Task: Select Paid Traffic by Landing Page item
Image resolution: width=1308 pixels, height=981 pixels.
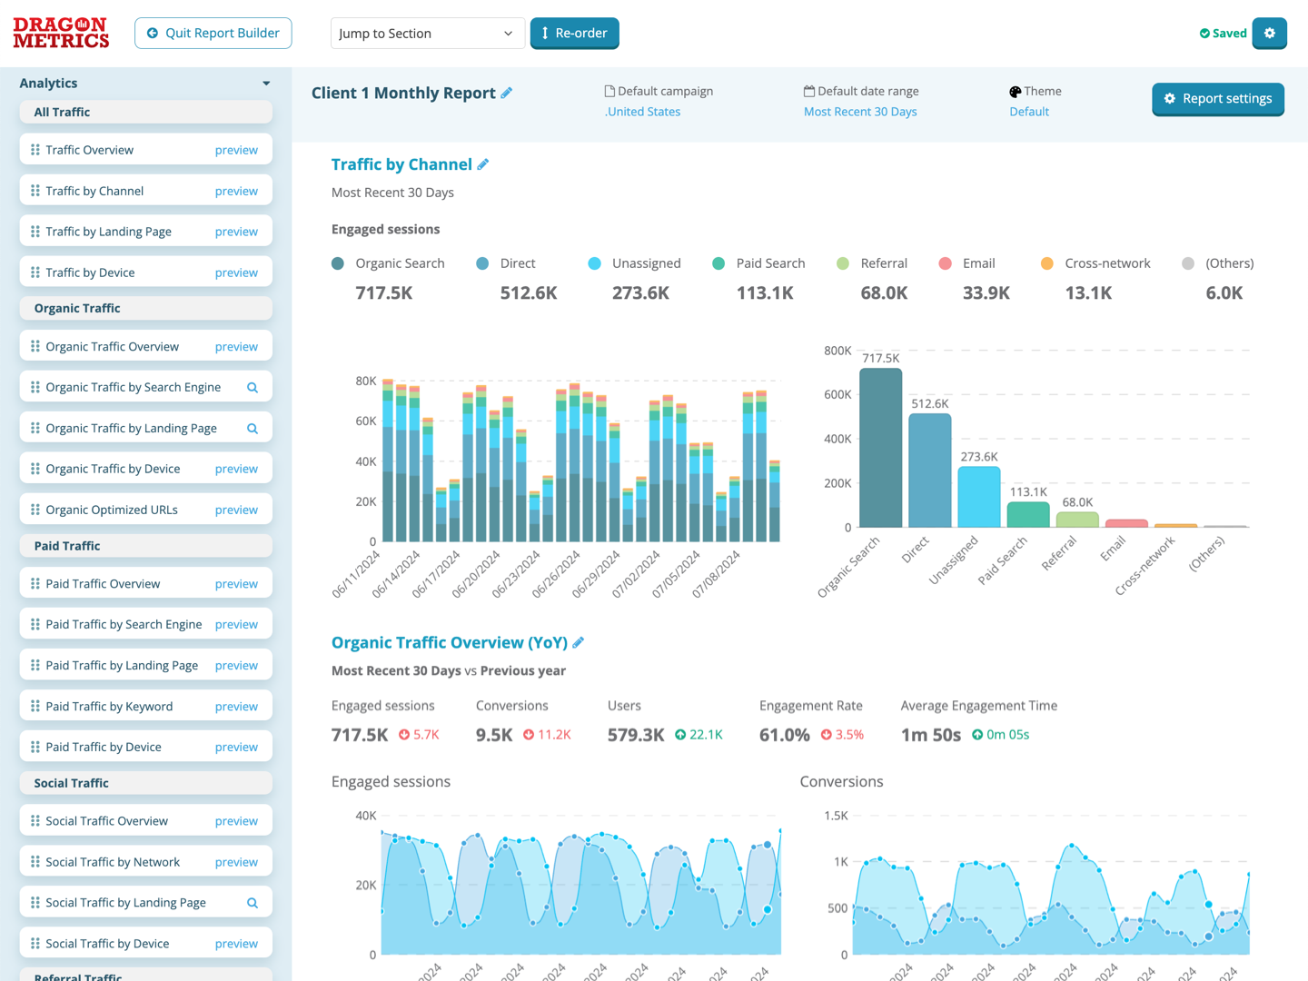Action: (x=146, y=665)
